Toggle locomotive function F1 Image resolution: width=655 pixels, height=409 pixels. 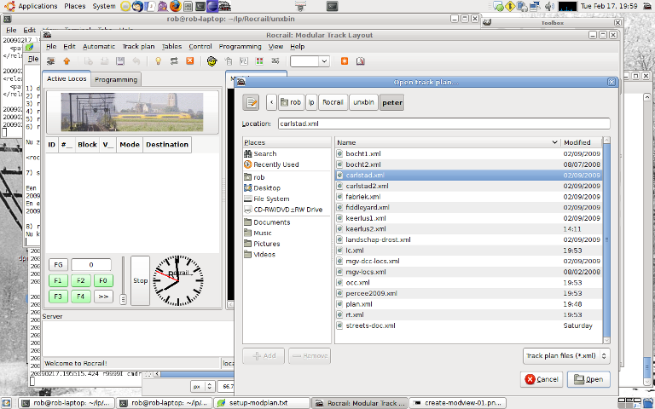tap(57, 280)
